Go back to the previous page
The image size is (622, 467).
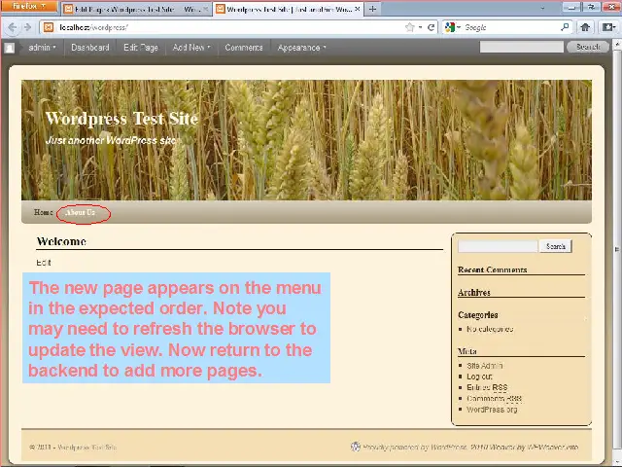click(13, 27)
